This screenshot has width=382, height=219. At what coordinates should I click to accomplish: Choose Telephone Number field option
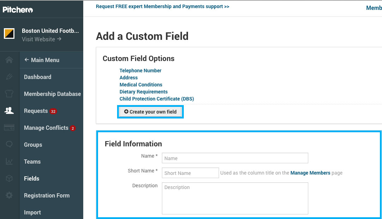(x=140, y=71)
